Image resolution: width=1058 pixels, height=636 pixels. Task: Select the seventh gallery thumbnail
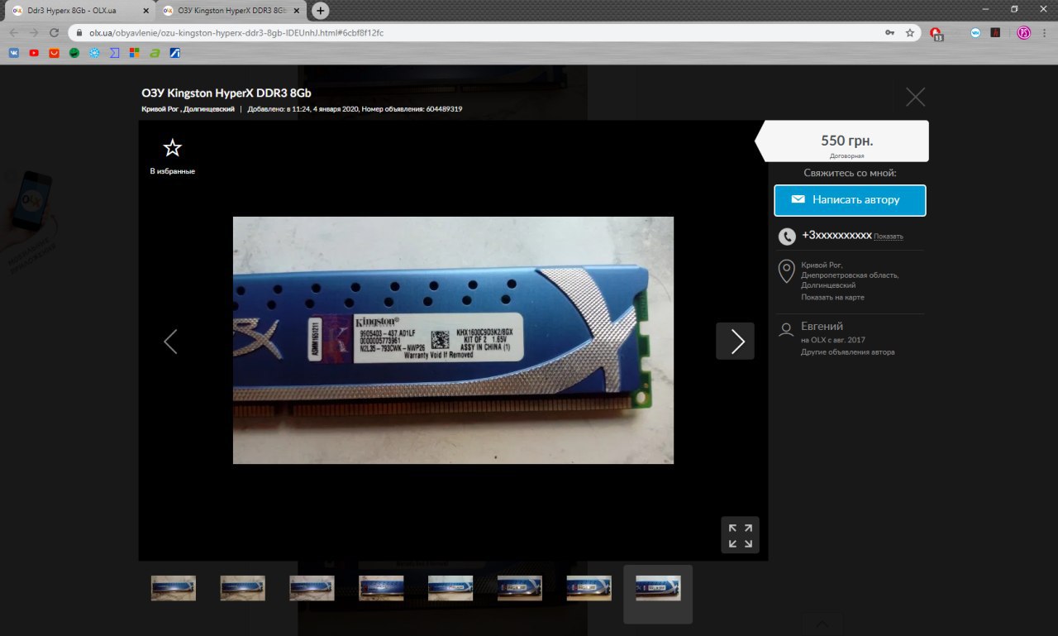click(589, 588)
